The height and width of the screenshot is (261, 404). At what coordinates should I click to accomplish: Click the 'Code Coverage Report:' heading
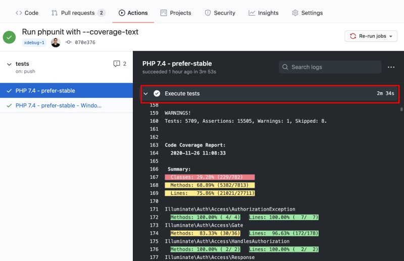tap(195, 145)
